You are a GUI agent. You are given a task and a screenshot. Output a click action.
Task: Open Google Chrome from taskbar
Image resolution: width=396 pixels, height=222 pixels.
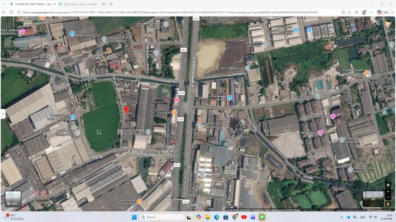(235, 217)
